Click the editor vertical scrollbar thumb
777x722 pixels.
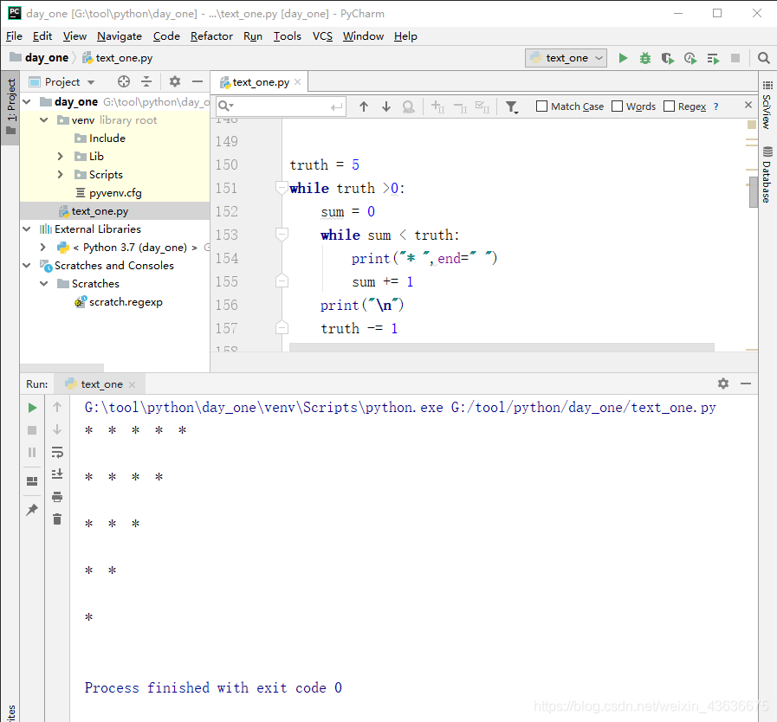pyautogui.click(x=754, y=191)
